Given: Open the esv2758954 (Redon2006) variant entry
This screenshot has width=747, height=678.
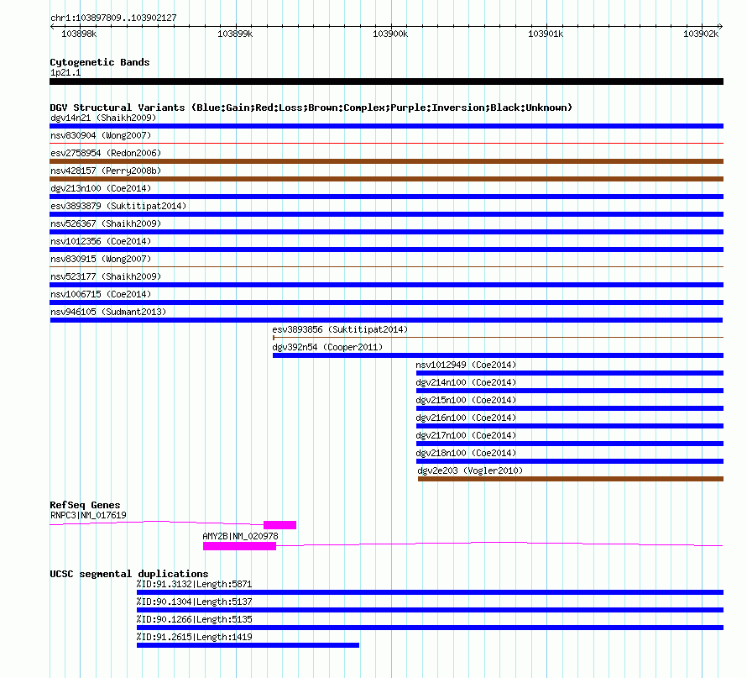Looking at the screenshot, I should tap(106, 153).
